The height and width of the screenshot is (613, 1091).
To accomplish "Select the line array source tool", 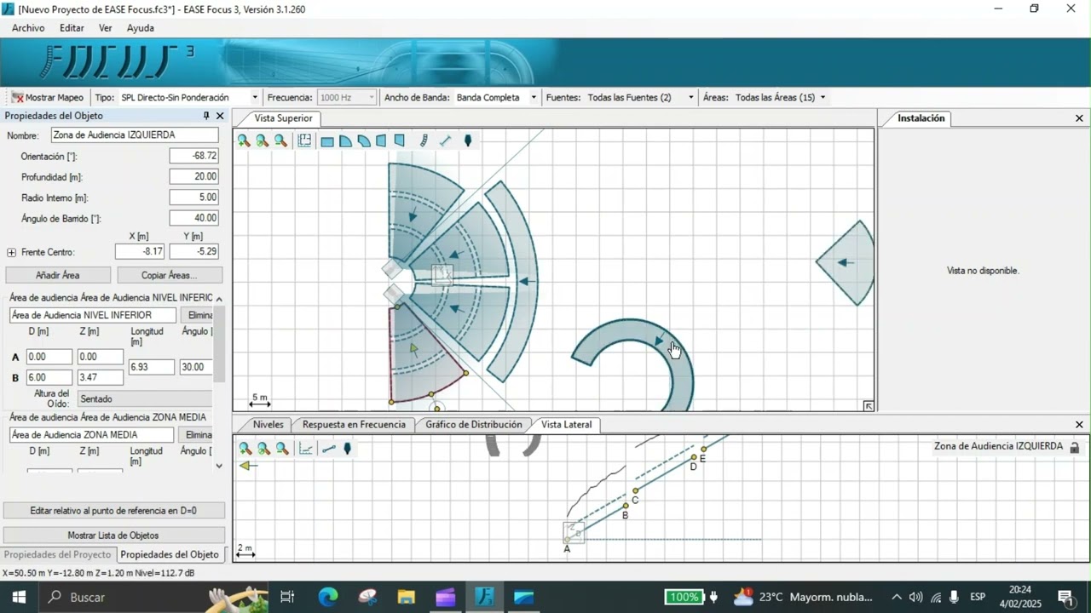I will pos(424,141).
